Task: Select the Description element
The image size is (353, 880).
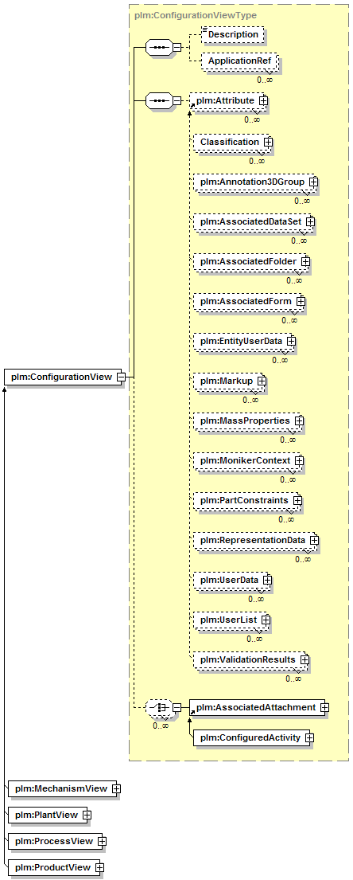Action: pyautogui.click(x=232, y=34)
